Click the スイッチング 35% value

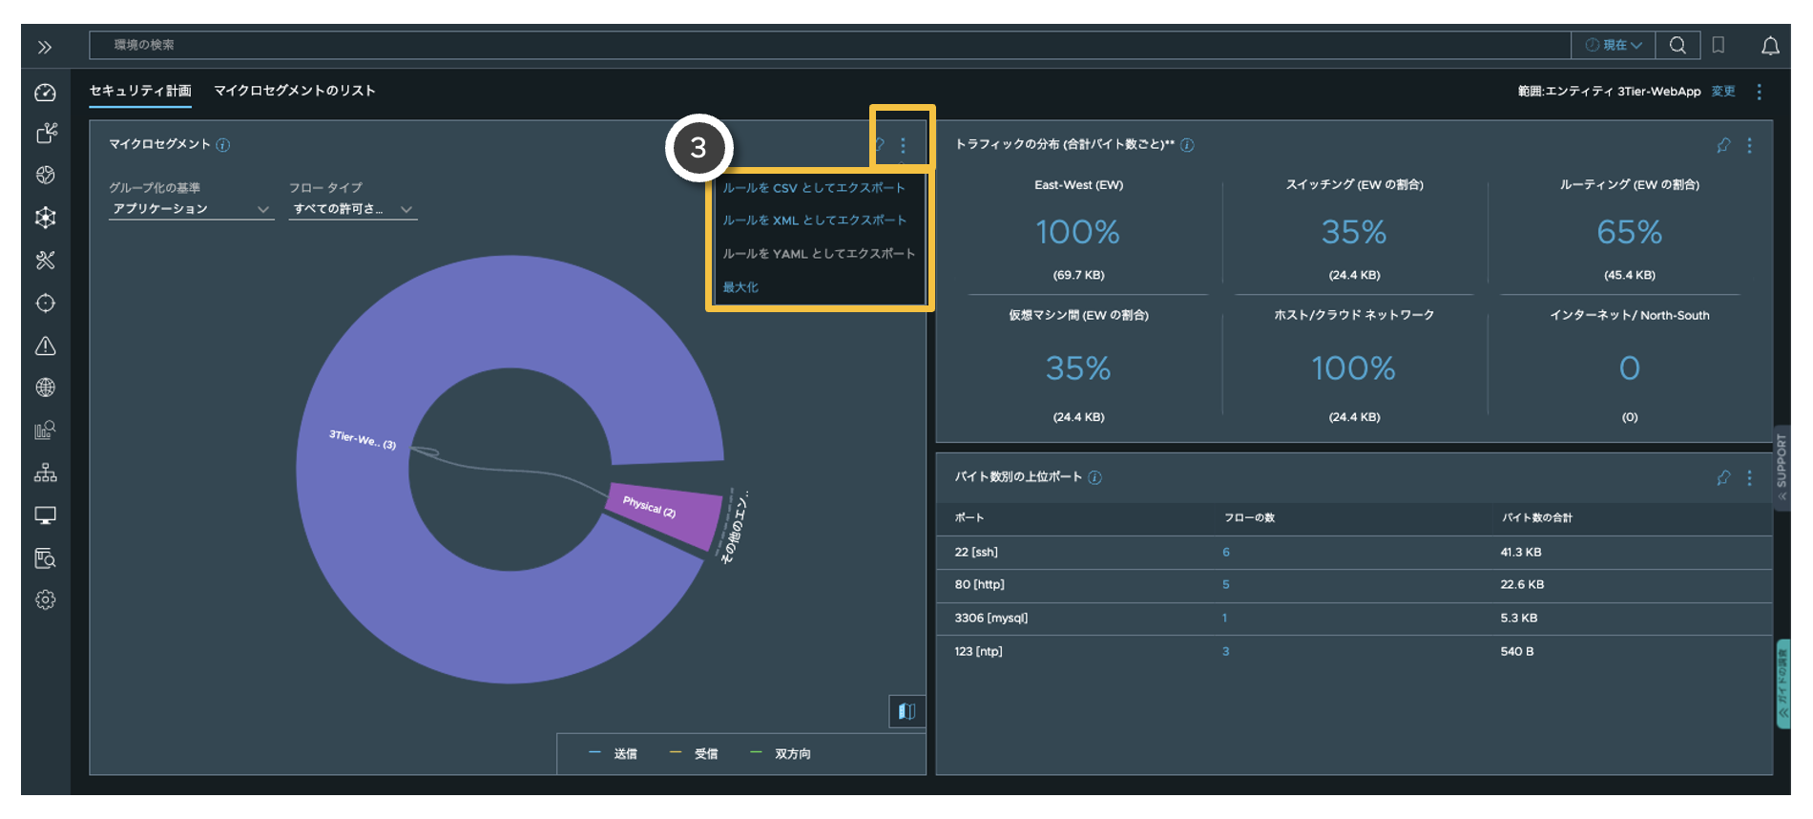tap(1354, 232)
